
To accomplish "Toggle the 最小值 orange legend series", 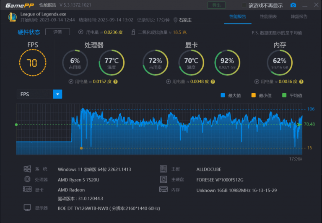I will 253,95.
